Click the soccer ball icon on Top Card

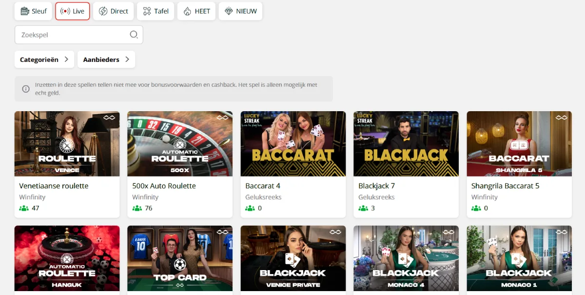180,265
